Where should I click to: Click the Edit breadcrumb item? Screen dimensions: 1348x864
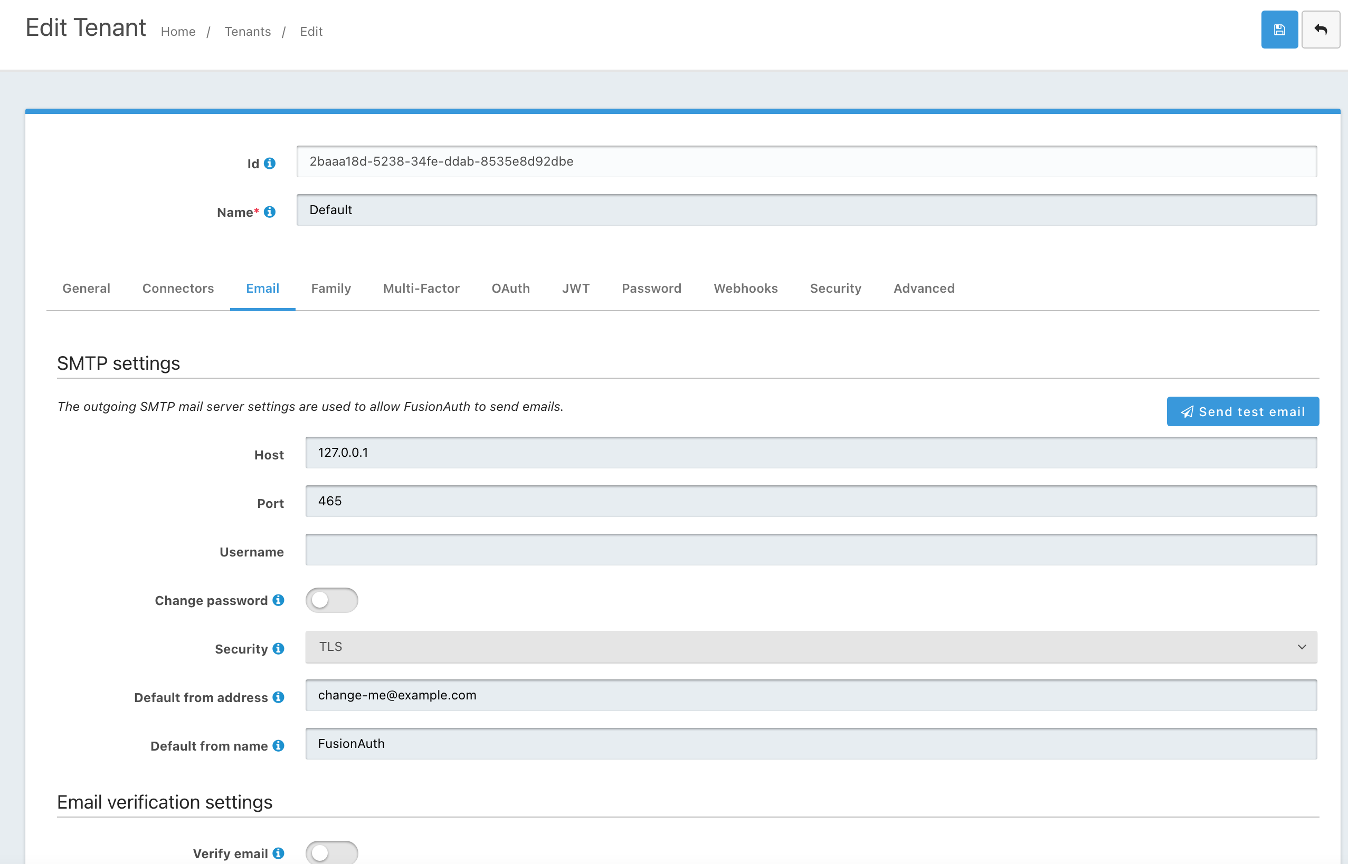point(311,32)
